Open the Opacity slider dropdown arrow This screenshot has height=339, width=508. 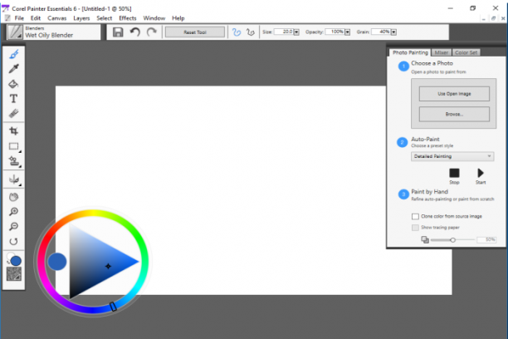(x=348, y=32)
